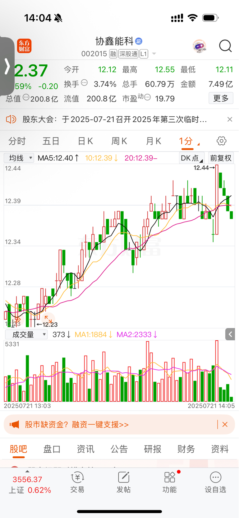Open chart settings gear icon
The width and height of the screenshot is (239, 518).
click(221, 141)
